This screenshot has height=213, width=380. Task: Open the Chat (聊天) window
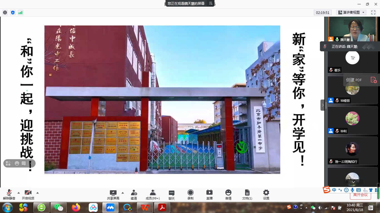[x=172, y=195]
